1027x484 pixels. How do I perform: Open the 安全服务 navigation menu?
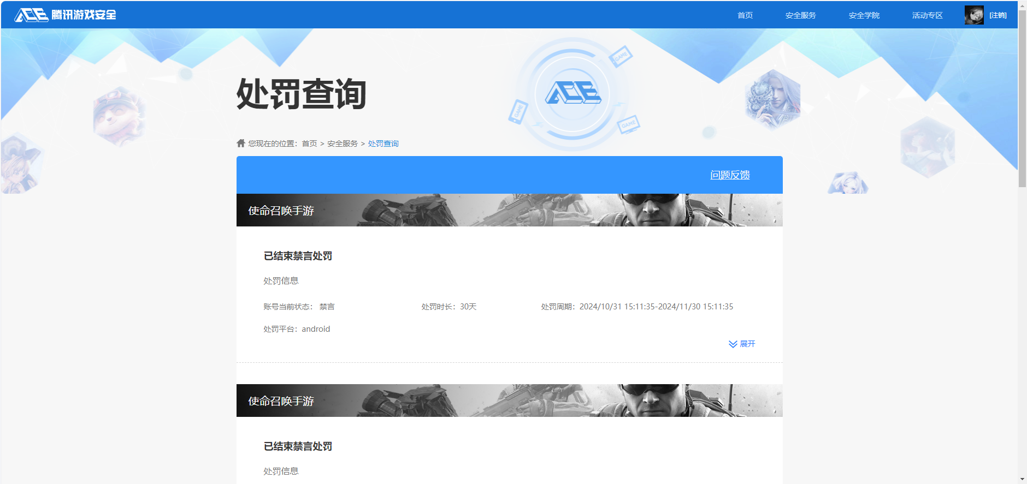(801, 15)
